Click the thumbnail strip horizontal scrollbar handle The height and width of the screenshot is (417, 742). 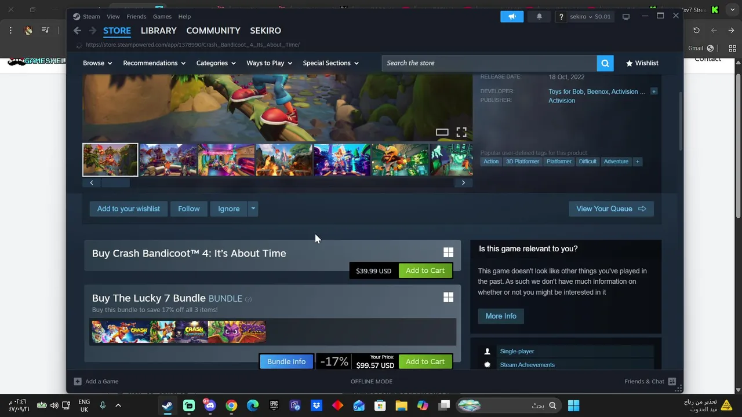click(115, 182)
